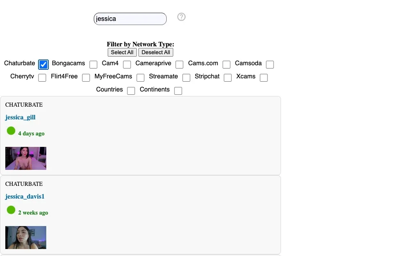This screenshot has height=256, width=394.
Task: Enable the Bongacams filter
Action: point(93,64)
